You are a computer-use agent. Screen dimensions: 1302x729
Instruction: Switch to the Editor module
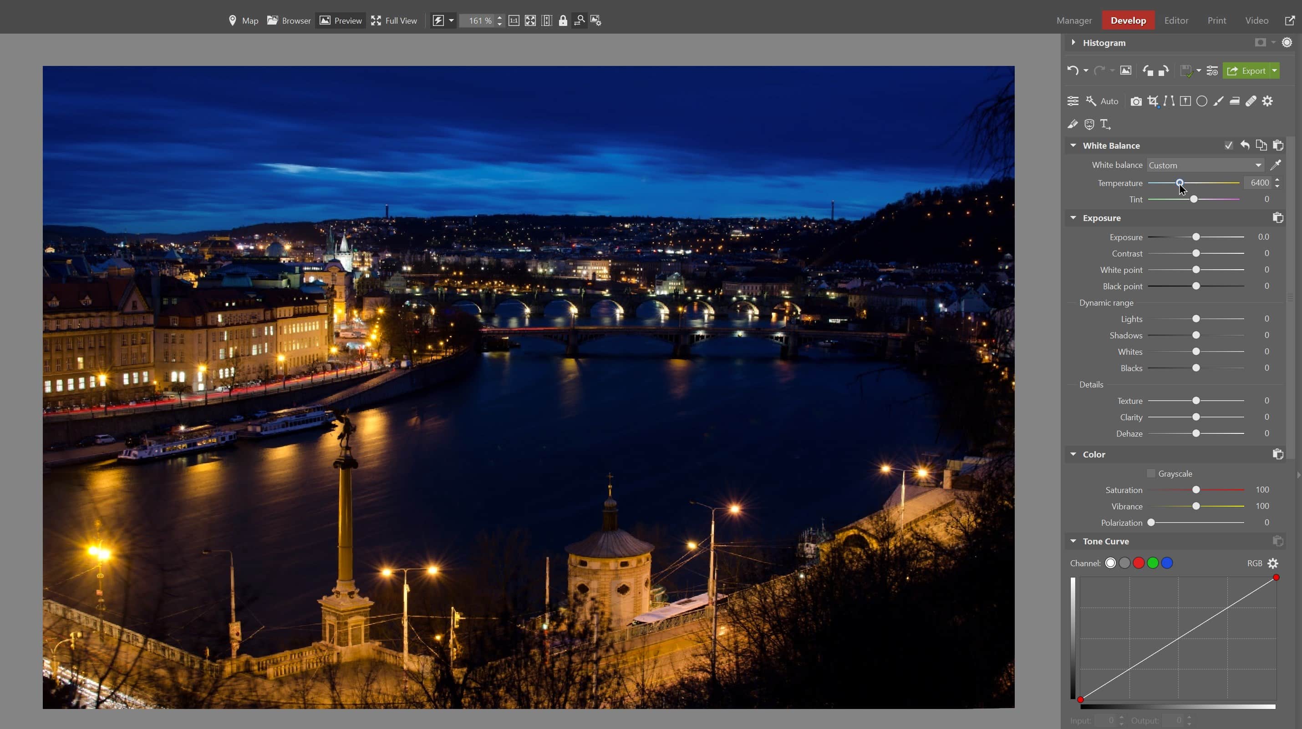[1176, 21]
